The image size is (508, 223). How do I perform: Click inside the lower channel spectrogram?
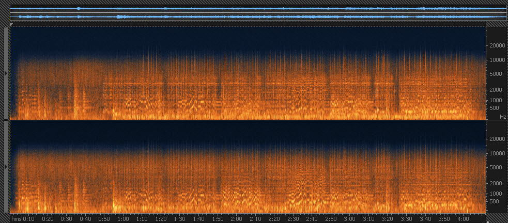(248, 167)
